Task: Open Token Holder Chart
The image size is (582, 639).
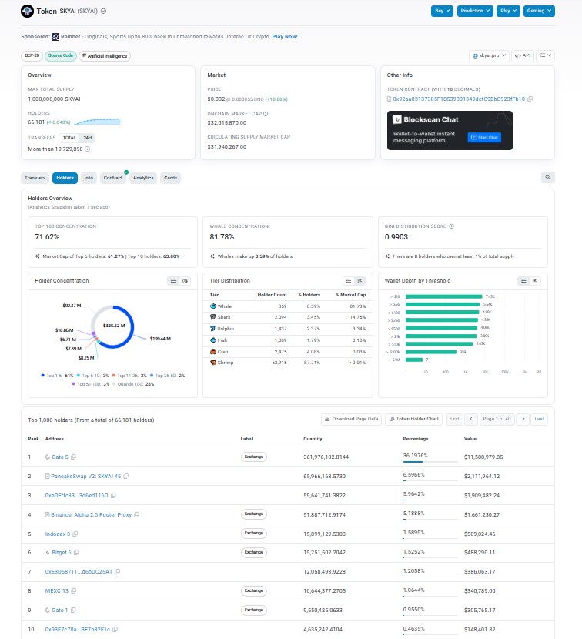Action: 413,419
